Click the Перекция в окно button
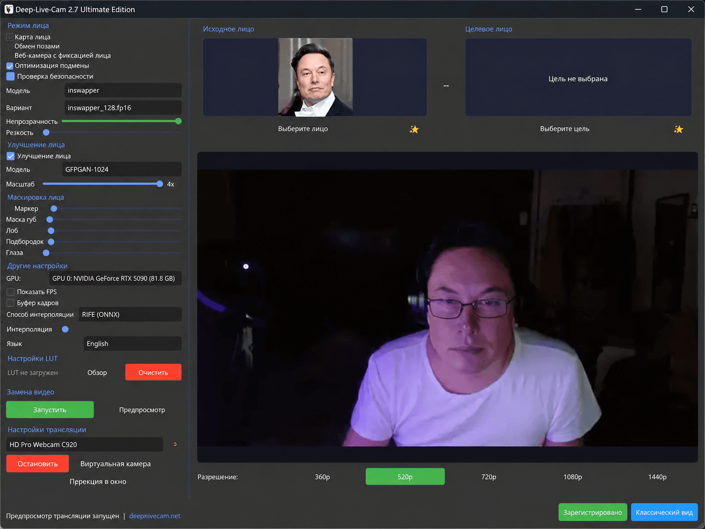The image size is (705, 529). click(98, 482)
